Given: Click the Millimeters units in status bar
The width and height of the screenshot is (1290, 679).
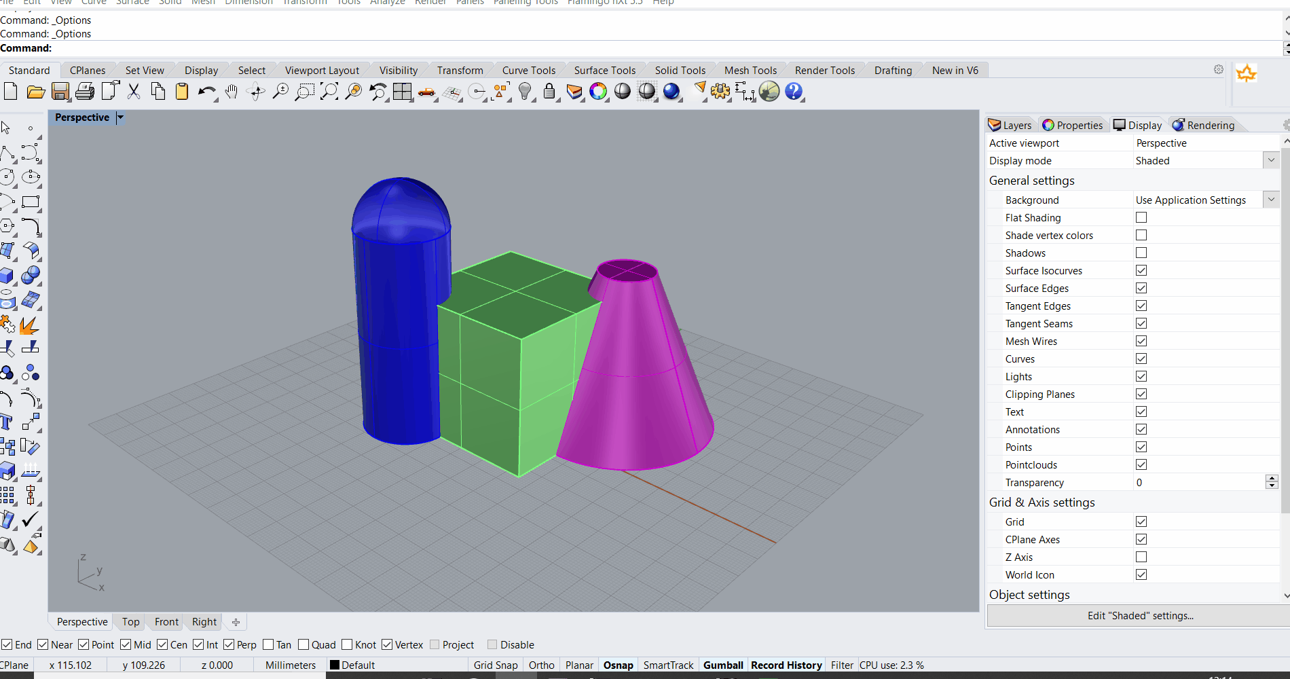Looking at the screenshot, I should coord(291,665).
